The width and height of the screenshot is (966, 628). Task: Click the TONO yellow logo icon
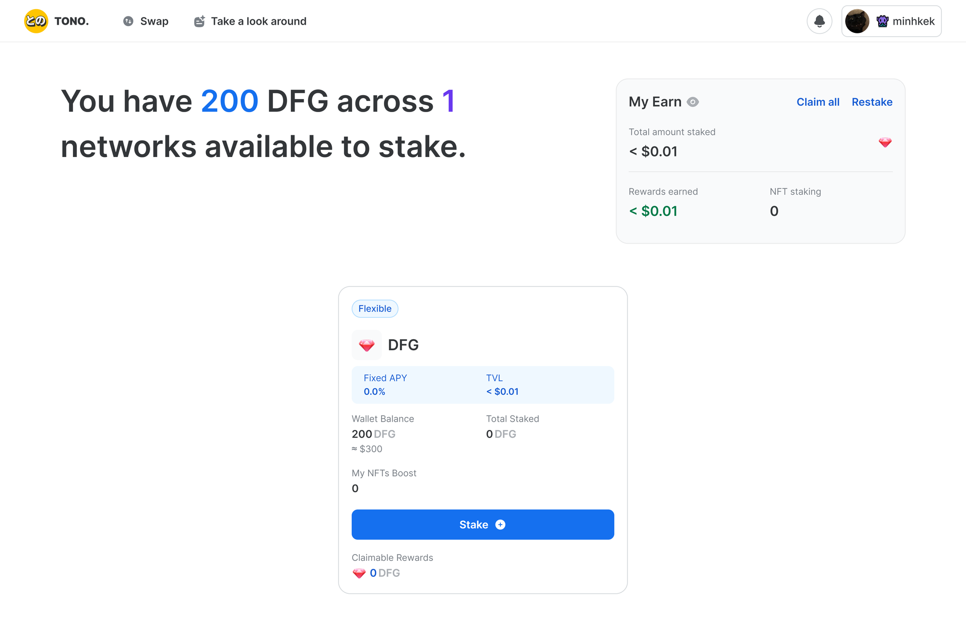[x=36, y=21]
